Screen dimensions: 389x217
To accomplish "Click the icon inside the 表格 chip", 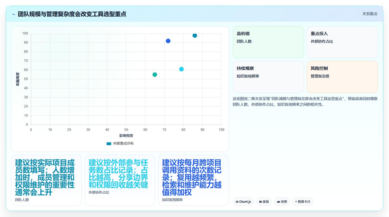I will (260, 202).
